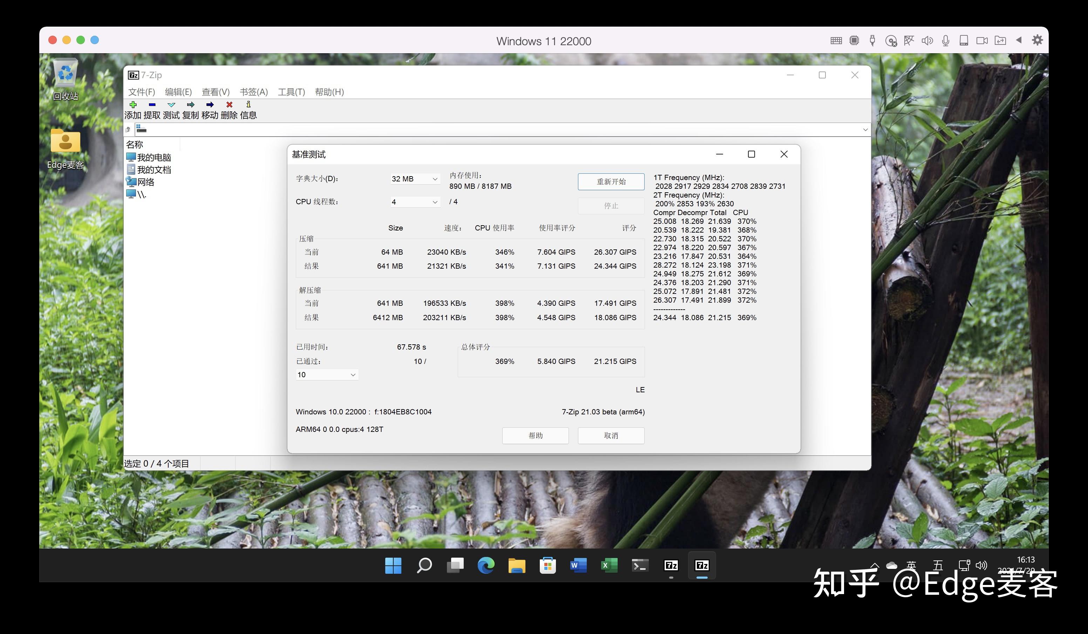The image size is (1088, 634).
Task: Launch Word from the taskbar
Action: click(579, 565)
